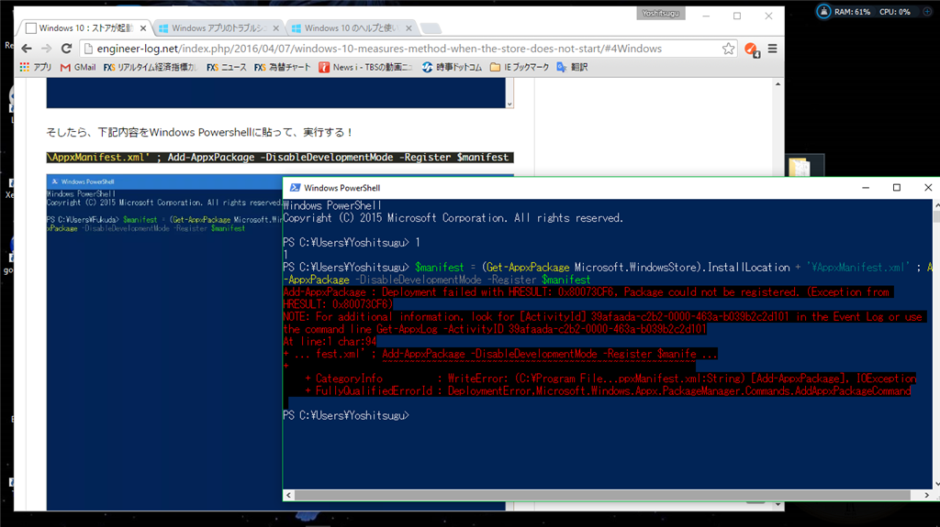
Task: Reload the engineer-log.net page
Action: pos(66,49)
